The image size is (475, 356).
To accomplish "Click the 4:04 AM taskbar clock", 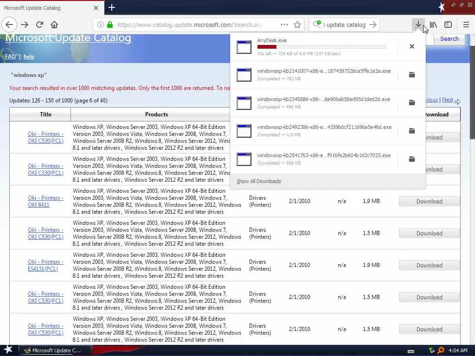I will click(458, 350).
